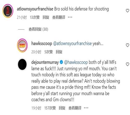Click the verified badge next to dejountemurray
This screenshot has width=130, height=115.
click(61, 62)
